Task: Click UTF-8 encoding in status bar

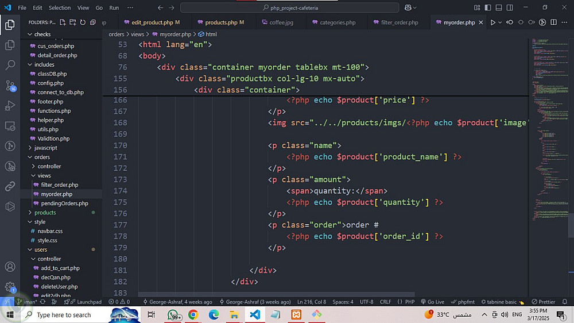Action: 366,302
